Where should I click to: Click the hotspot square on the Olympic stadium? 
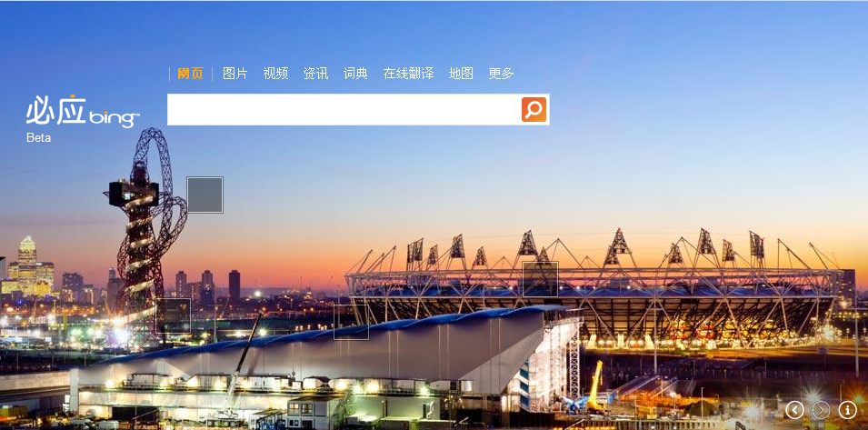click(x=540, y=279)
